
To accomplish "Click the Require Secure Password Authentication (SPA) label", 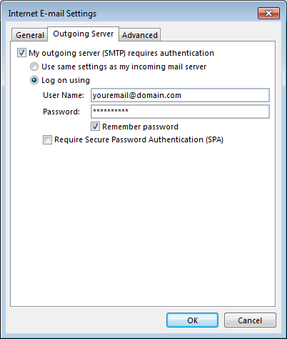I will 139,139.
